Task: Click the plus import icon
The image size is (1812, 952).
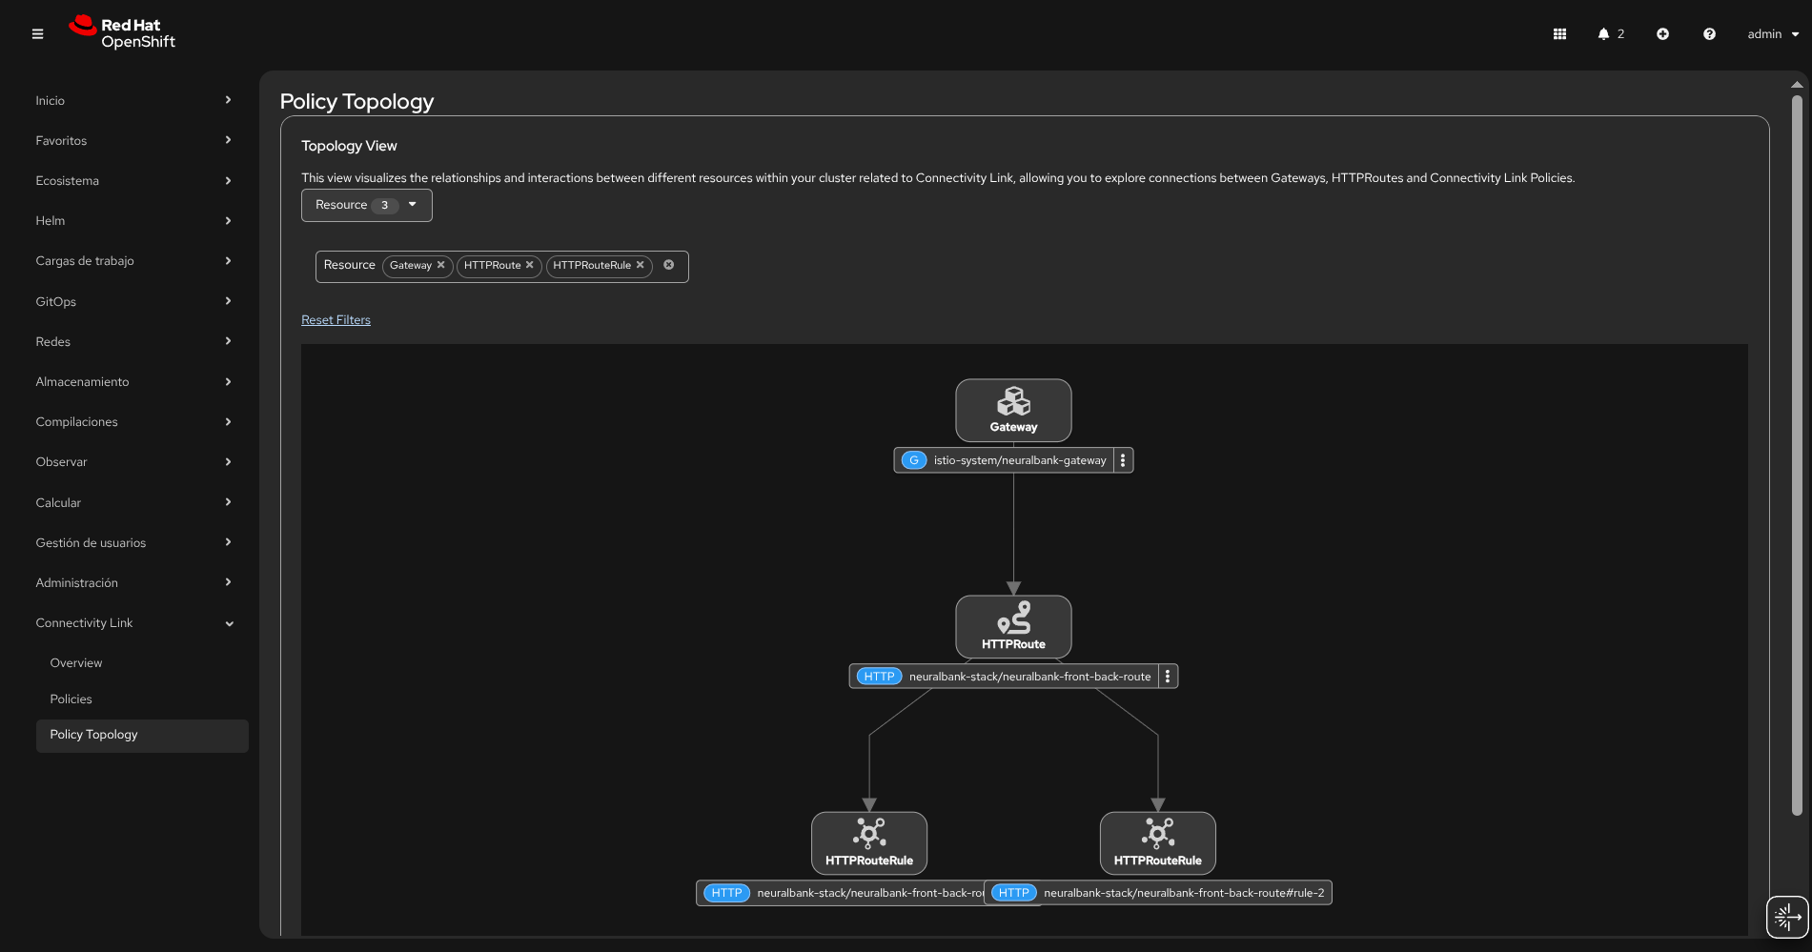Action: tap(1662, 34)
